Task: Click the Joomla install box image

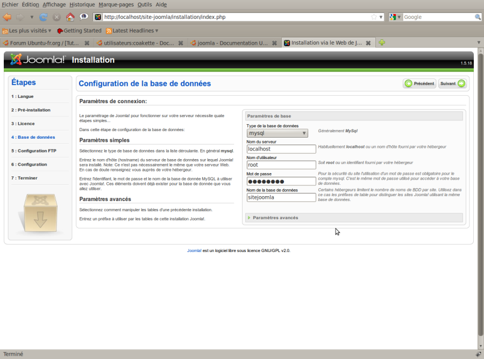Action: (x=39, y=213)
